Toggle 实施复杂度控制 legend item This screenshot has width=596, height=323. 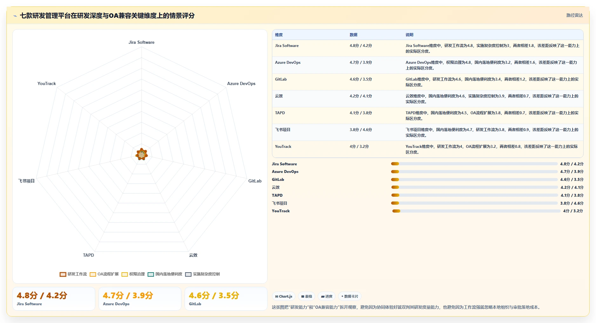pyautogui.click(x=202, y=274)
